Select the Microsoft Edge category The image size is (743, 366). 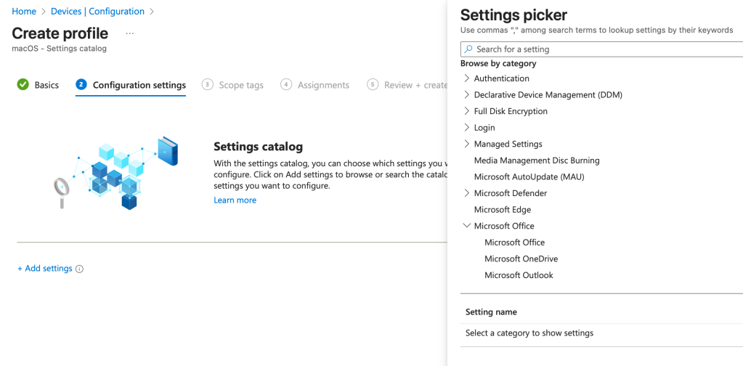(x=502, y=210)
